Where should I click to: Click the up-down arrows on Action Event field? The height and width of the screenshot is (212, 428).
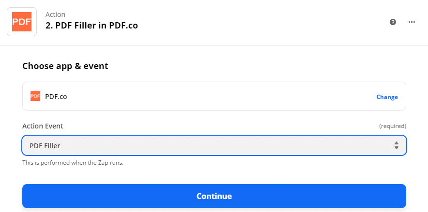[396, 145]
